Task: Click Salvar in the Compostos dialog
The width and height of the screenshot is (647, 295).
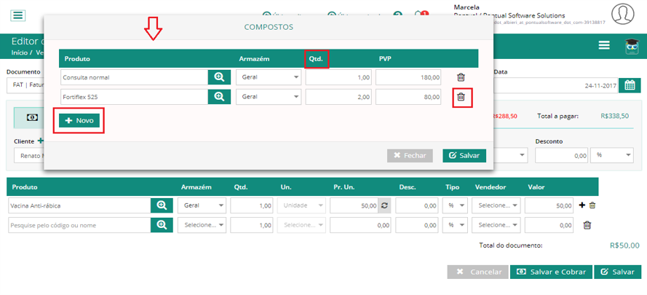Action: [x=464, y=156]
